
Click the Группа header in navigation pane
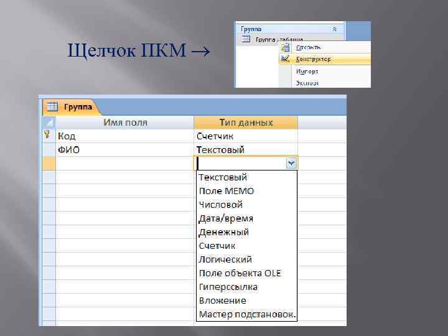coord(289,29)
